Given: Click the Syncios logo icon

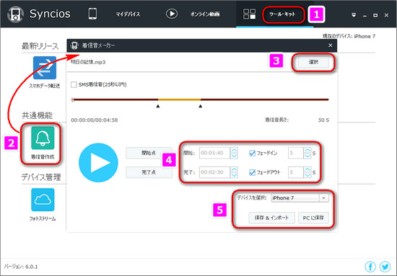Looking at the screenshot, I should click(x=16, y=14).
